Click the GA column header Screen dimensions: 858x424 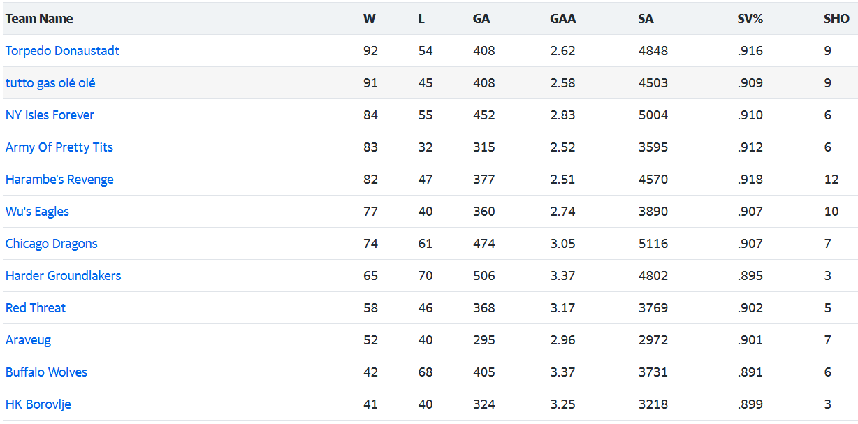coord(481,19)
